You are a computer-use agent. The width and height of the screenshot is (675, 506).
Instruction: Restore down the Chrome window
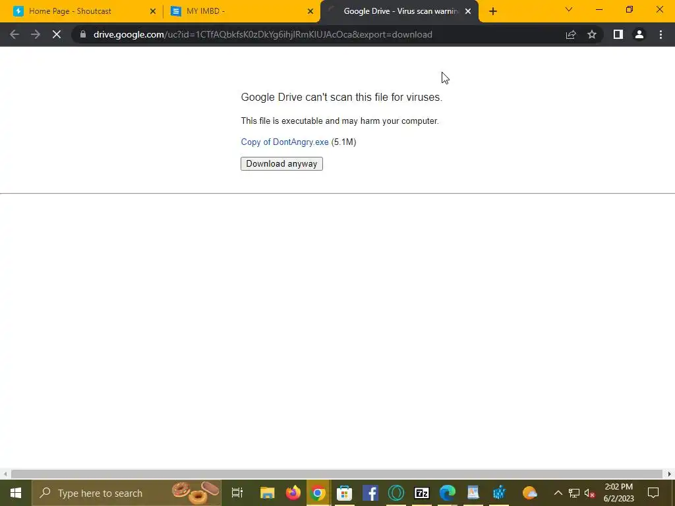point(630,9)
